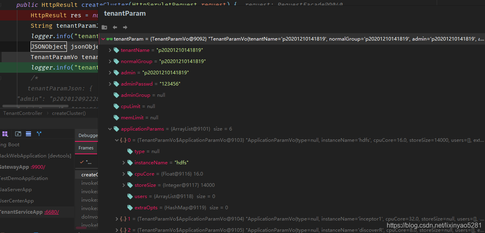Image resolution: width=485 pixels, height=233 pixels.
Task: Click the list view icon in services toolbar
Action: pos(28,134)
